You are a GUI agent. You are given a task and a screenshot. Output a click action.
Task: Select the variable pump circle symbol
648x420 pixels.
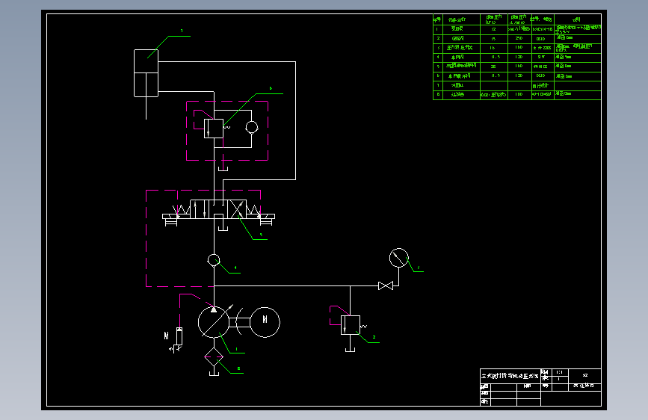click(x=214, y=322)
